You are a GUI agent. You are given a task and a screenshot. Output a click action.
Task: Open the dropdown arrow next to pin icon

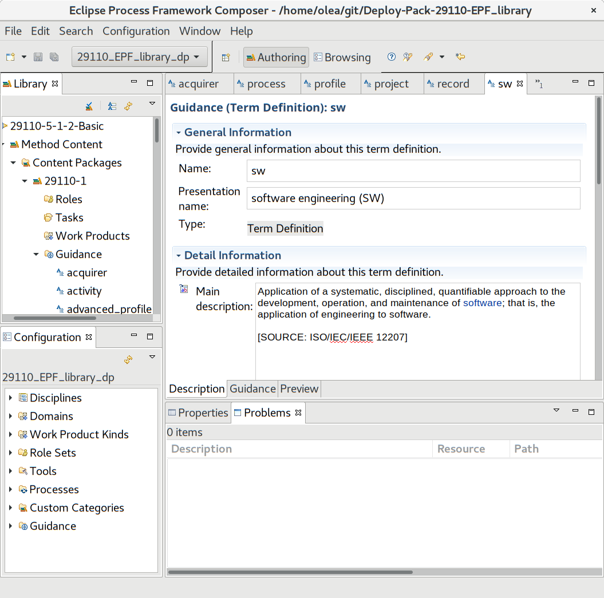point(442,57)
